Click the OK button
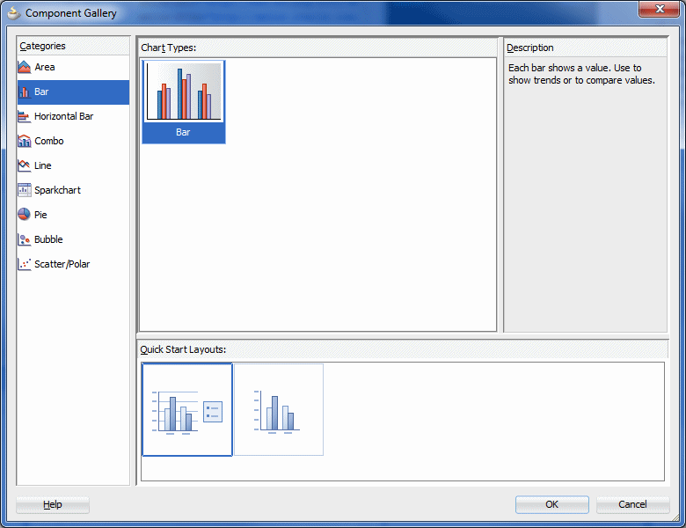Image resolution: width=686 pixels, height=528 pixels. 552,504
